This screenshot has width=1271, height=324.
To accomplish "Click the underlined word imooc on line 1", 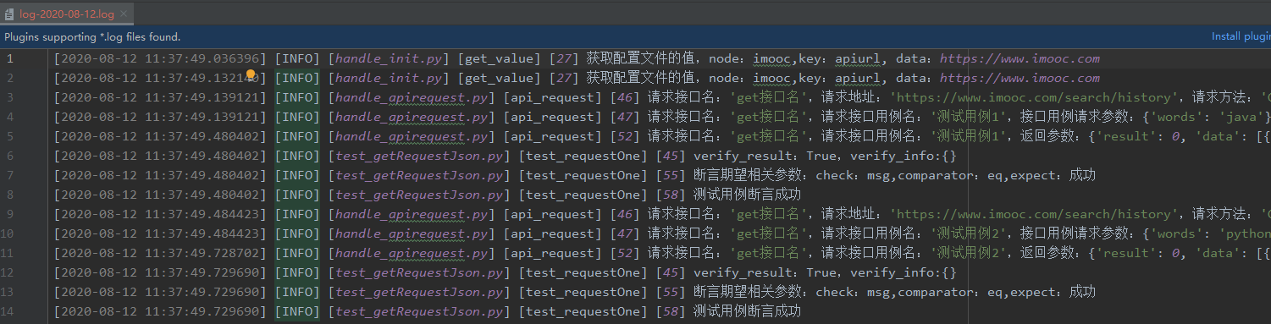I will click(772, 58).
